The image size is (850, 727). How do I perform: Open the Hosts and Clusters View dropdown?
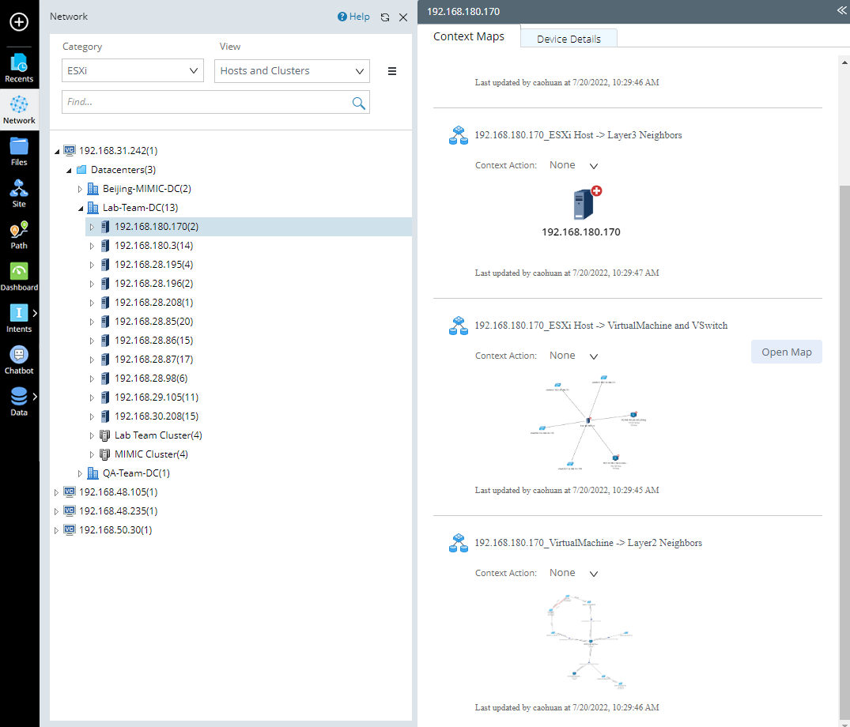[x=292, y=71]
